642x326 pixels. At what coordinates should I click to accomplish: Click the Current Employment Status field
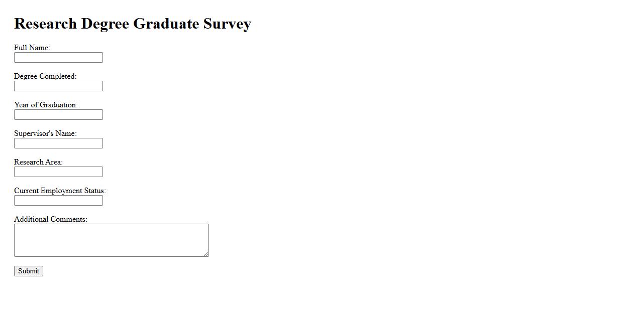pos(58,201)
